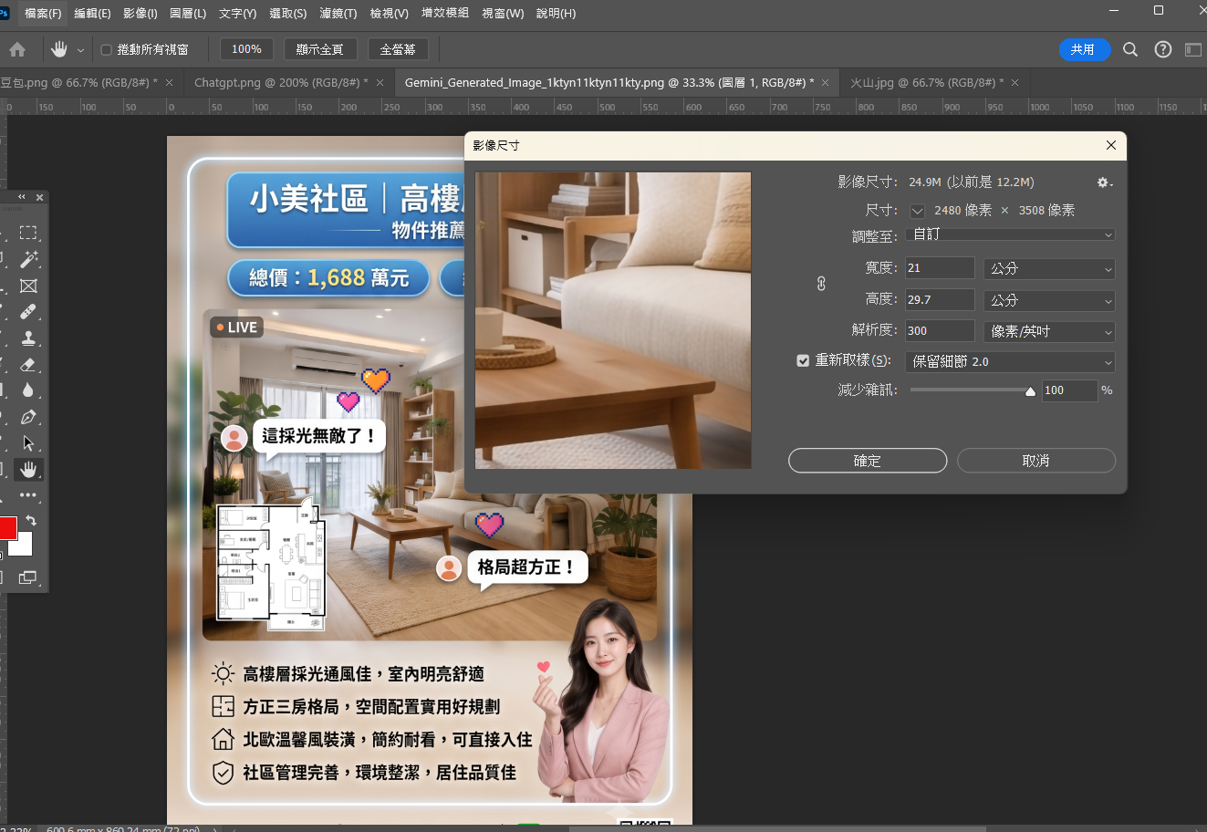Select the Spot Healing Brush tool

tap(28, 312)
